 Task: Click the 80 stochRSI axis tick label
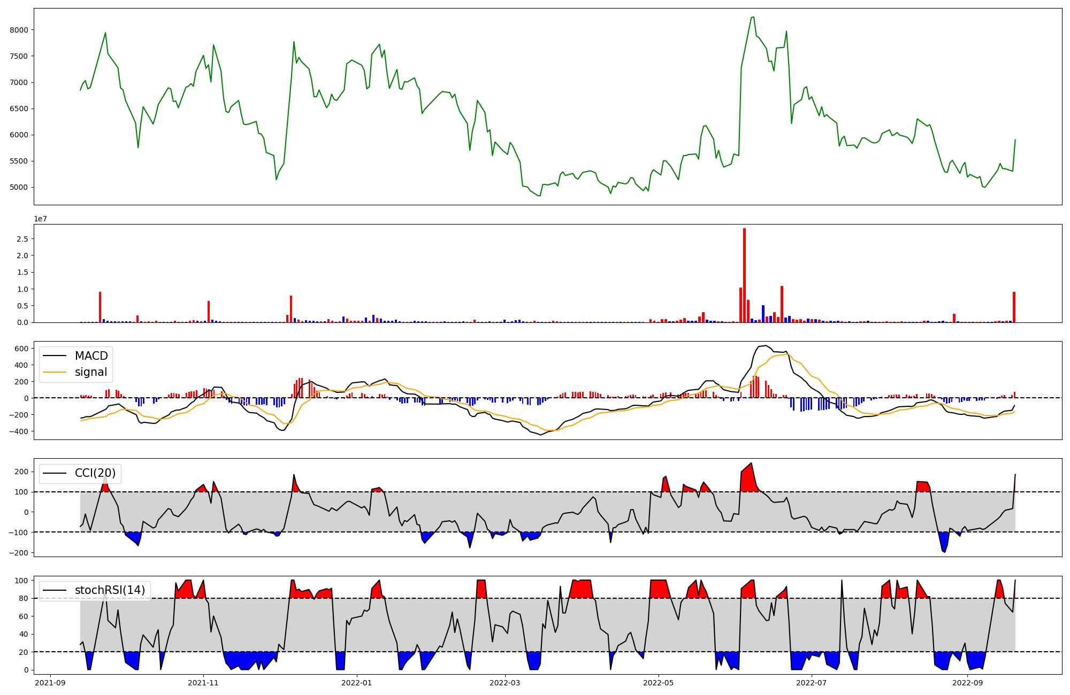[24, 599]
